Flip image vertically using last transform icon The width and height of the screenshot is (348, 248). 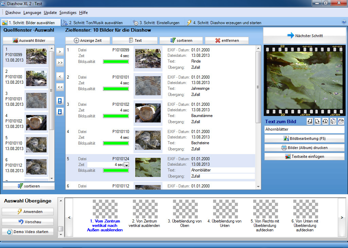coord(341,121)
